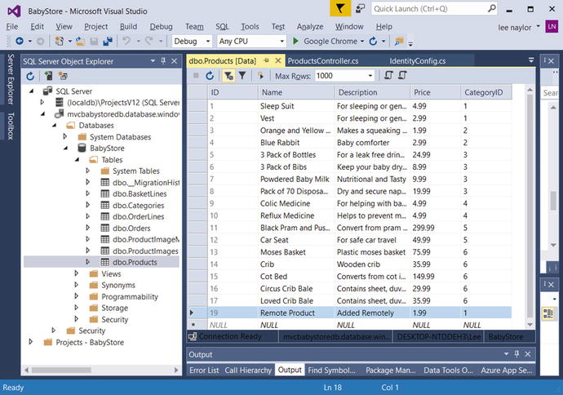Screen dimensions: 563x395
Task: Click the Group by database icon in Object Explorer
Action: (63, 76)
